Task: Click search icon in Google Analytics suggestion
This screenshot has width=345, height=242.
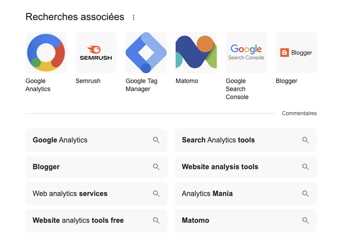Action: pos(156,140)
